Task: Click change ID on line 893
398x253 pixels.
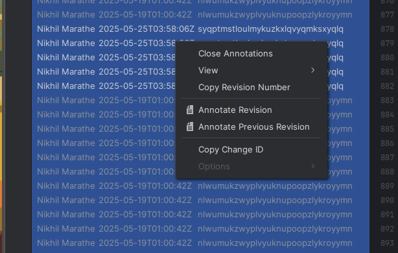Action: [275, 243]
